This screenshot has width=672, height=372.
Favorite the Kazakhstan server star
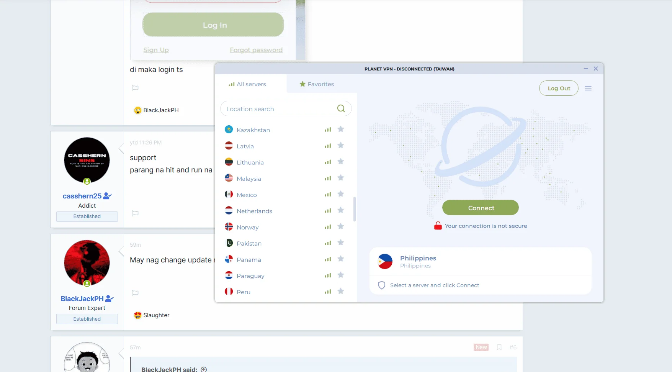(340, 129)
